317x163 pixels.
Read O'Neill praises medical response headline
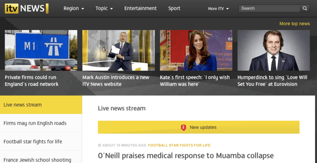pos(186,155)
